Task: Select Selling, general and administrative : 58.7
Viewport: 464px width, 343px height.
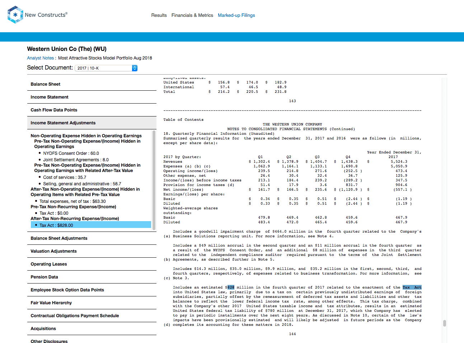Action: (x=82, y=184)
